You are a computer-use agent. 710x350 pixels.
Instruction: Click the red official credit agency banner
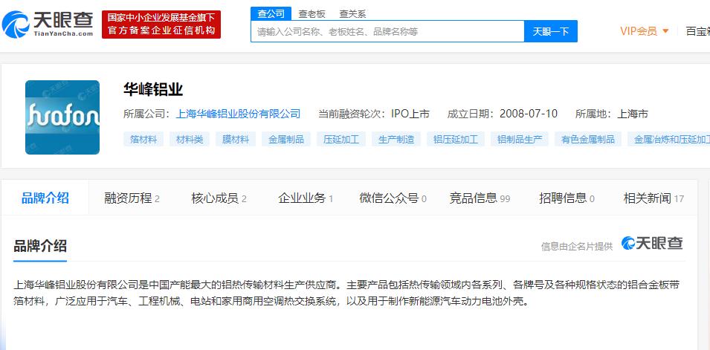[161, 25]
